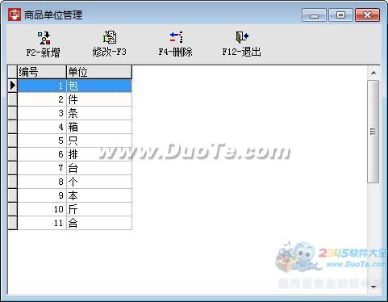This screenshot has height=302, width=388.
Task: Click the current-row arrow indicator
Action: point(12,86)
